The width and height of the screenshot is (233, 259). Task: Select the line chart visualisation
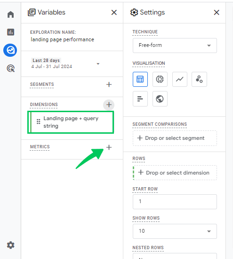[180, 79]
